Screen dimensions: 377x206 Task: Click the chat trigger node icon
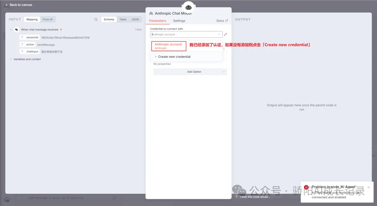point(16,30)
